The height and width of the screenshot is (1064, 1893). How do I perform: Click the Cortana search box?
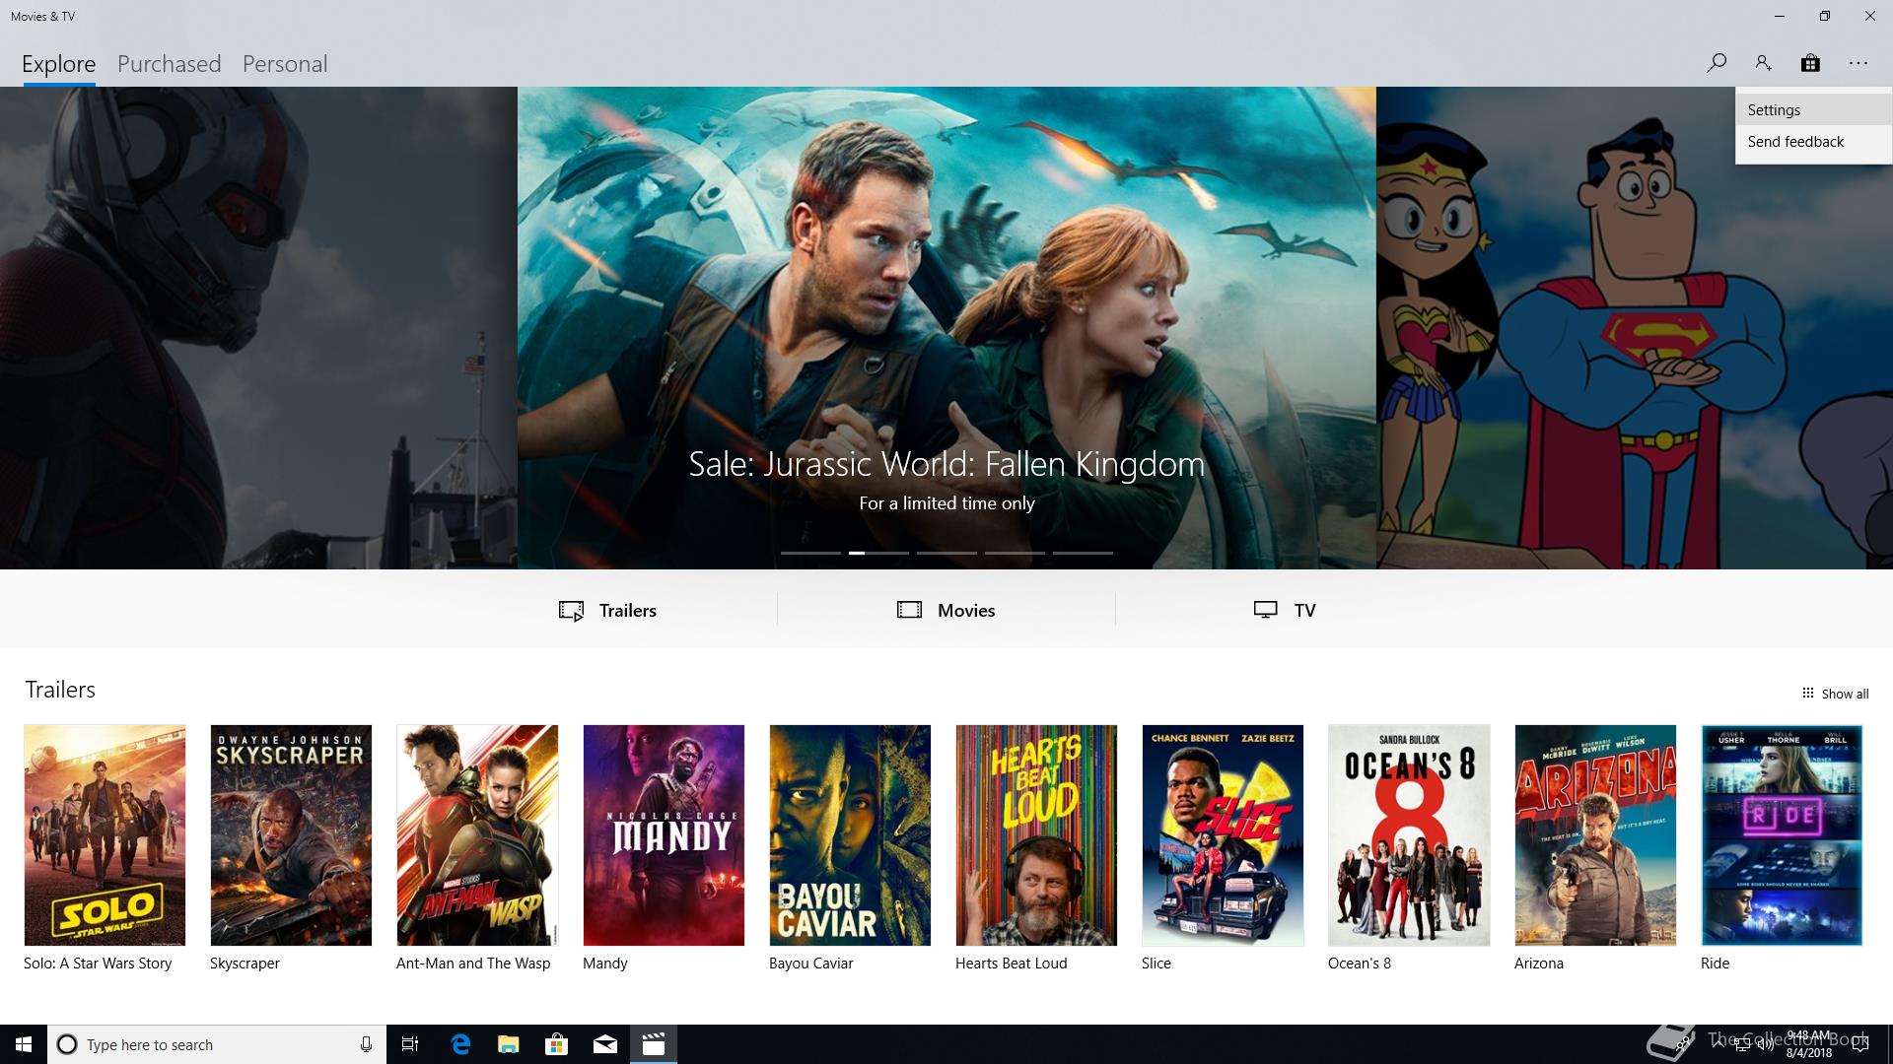coord(217,1044)
